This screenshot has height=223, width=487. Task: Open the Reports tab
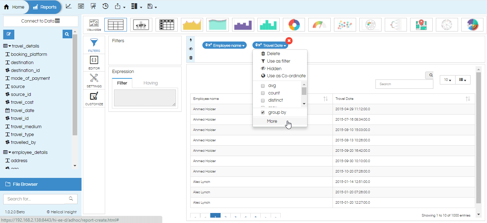45,7
